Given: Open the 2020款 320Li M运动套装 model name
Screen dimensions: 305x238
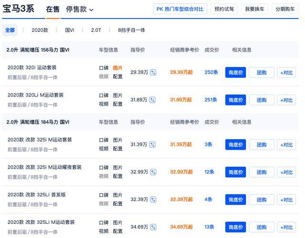Looking at the screenshot, I should (35, 95).
